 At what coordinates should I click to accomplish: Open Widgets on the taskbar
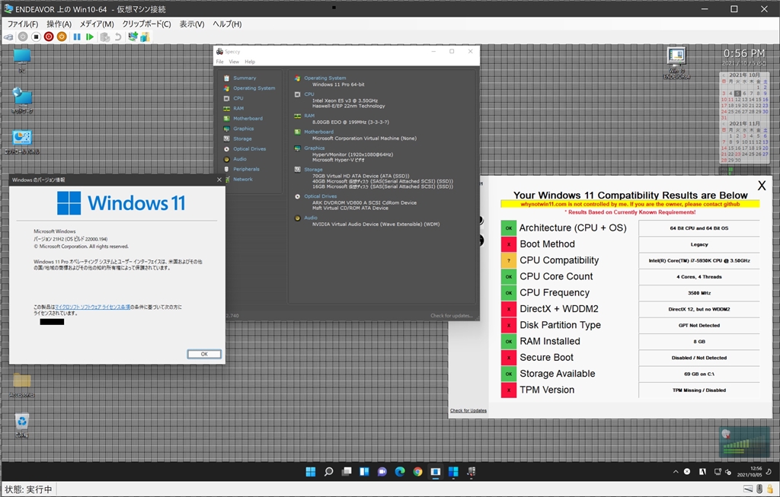click(364, 472)
